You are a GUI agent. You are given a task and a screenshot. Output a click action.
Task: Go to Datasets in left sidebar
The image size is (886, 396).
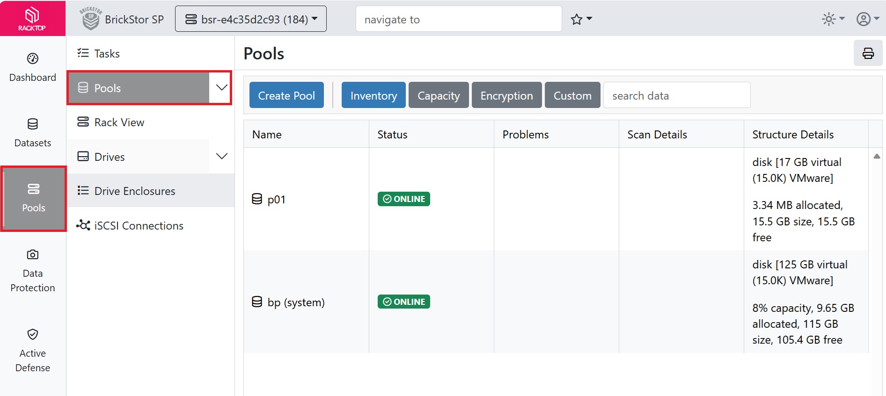[33, 133]
